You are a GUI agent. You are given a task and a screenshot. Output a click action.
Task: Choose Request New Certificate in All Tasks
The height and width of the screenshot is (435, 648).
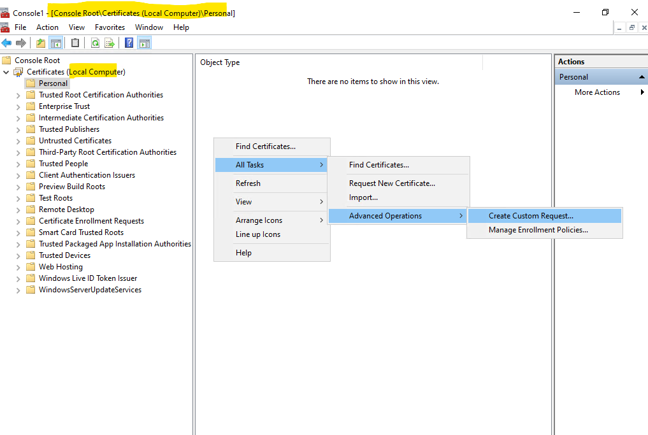[399, 183]
